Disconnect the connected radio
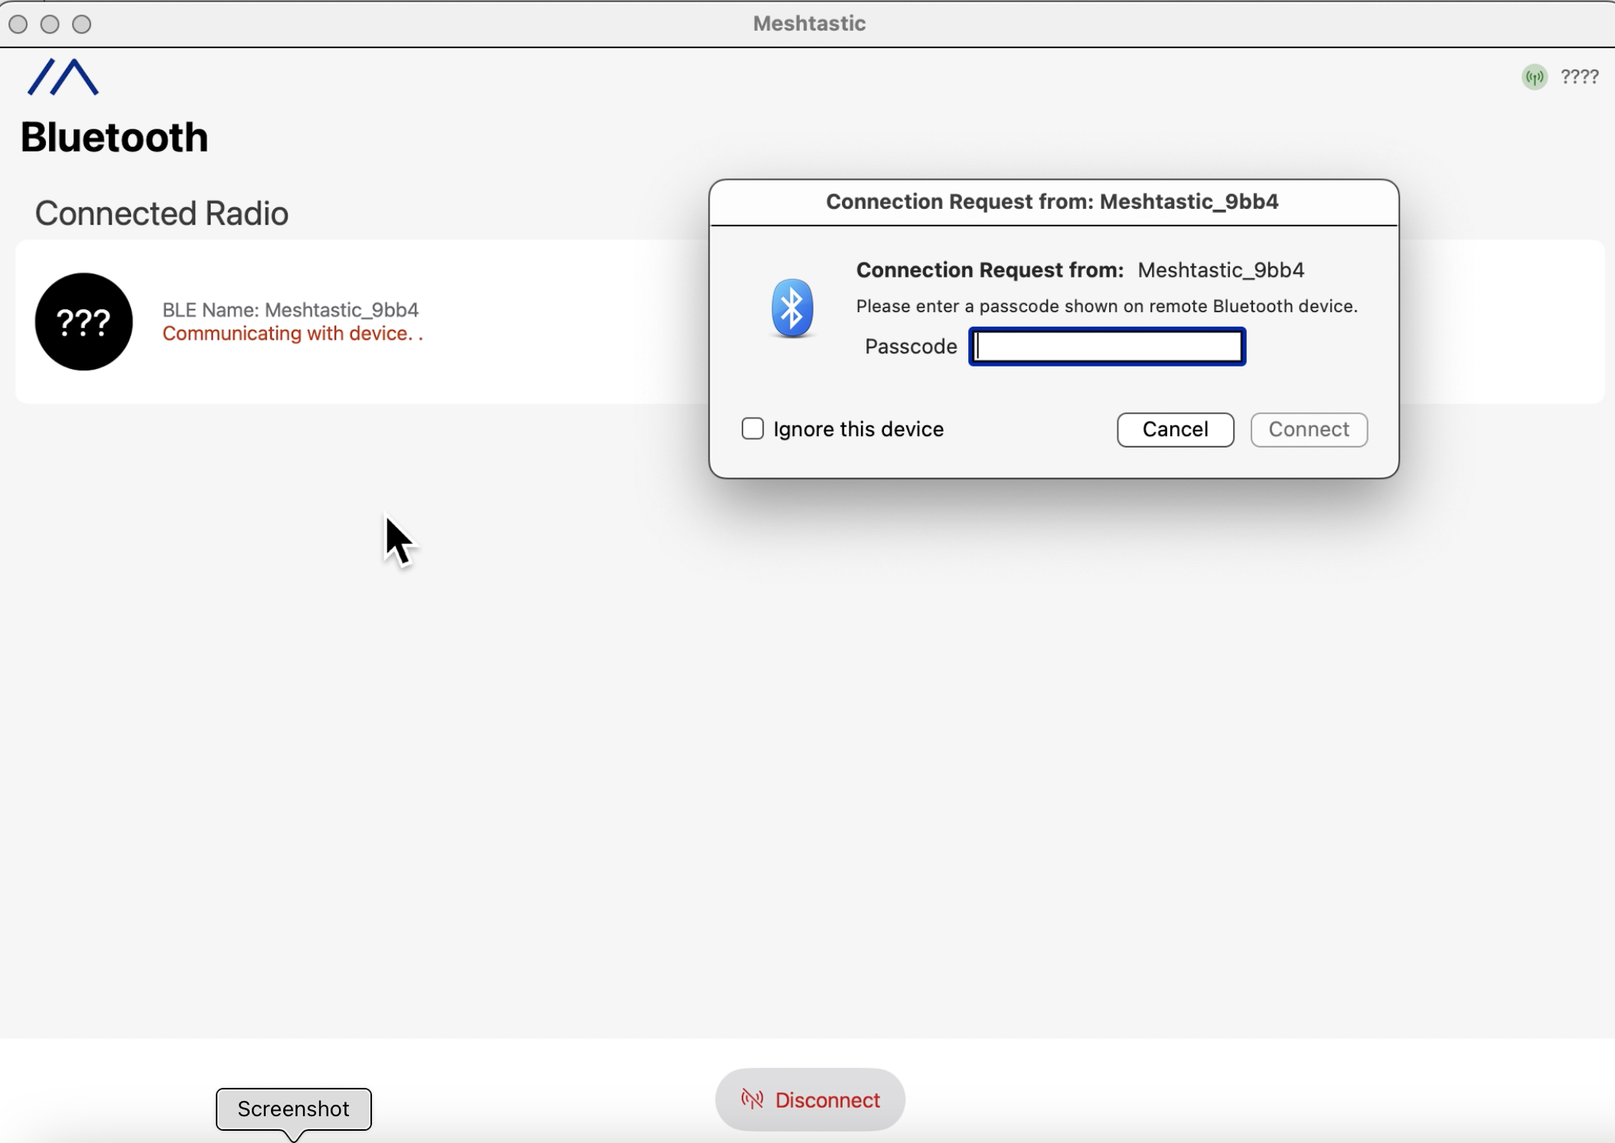The image size is (1615, 1143). pyautogui.click(x=810, y=1099)
